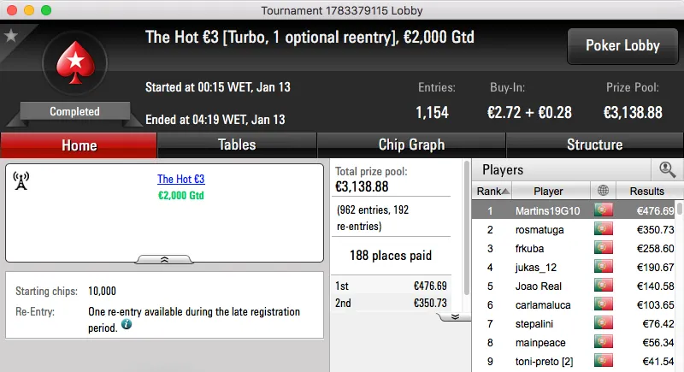Click rosmatuga's country flag icon
Screen dimensions: 684x372
click(x=604, y=229)
